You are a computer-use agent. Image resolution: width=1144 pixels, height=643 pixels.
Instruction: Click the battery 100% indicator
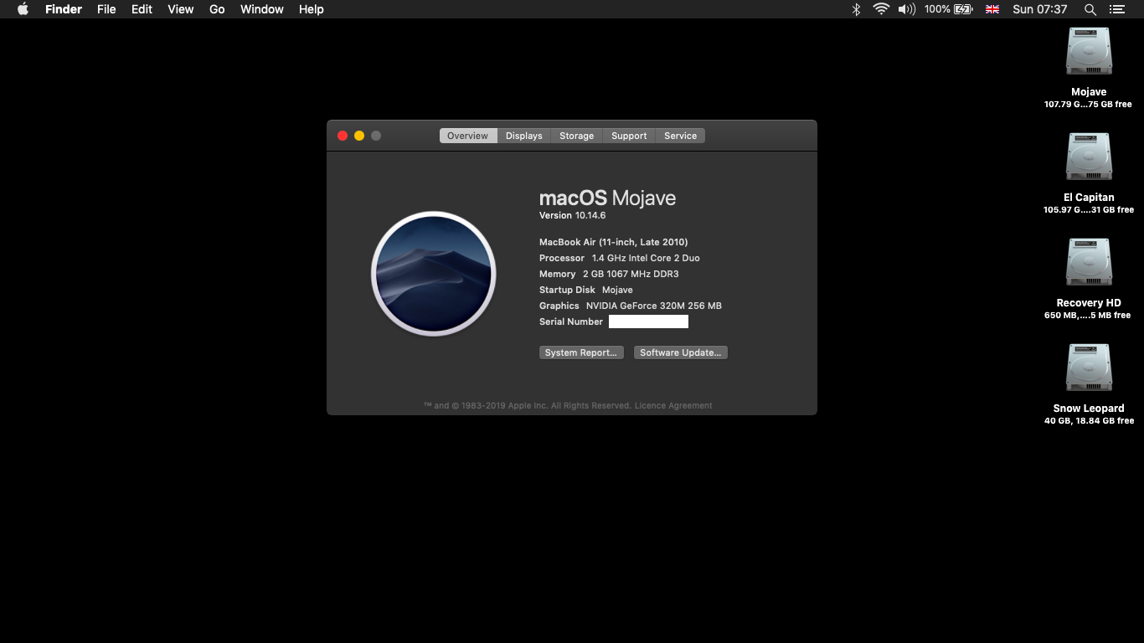[949, 9]
